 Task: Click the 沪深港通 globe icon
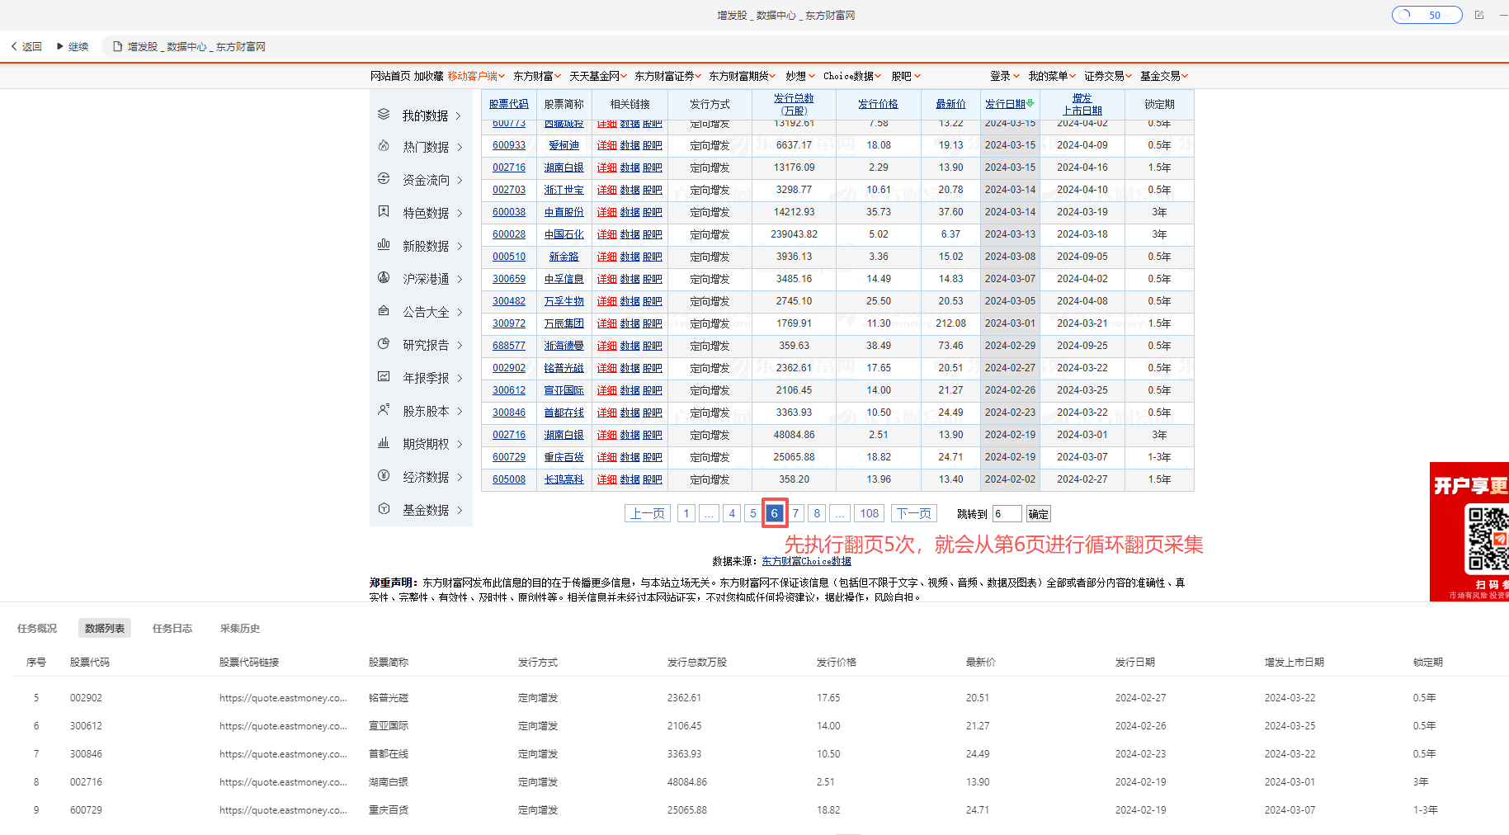click(x=384, y=277)
